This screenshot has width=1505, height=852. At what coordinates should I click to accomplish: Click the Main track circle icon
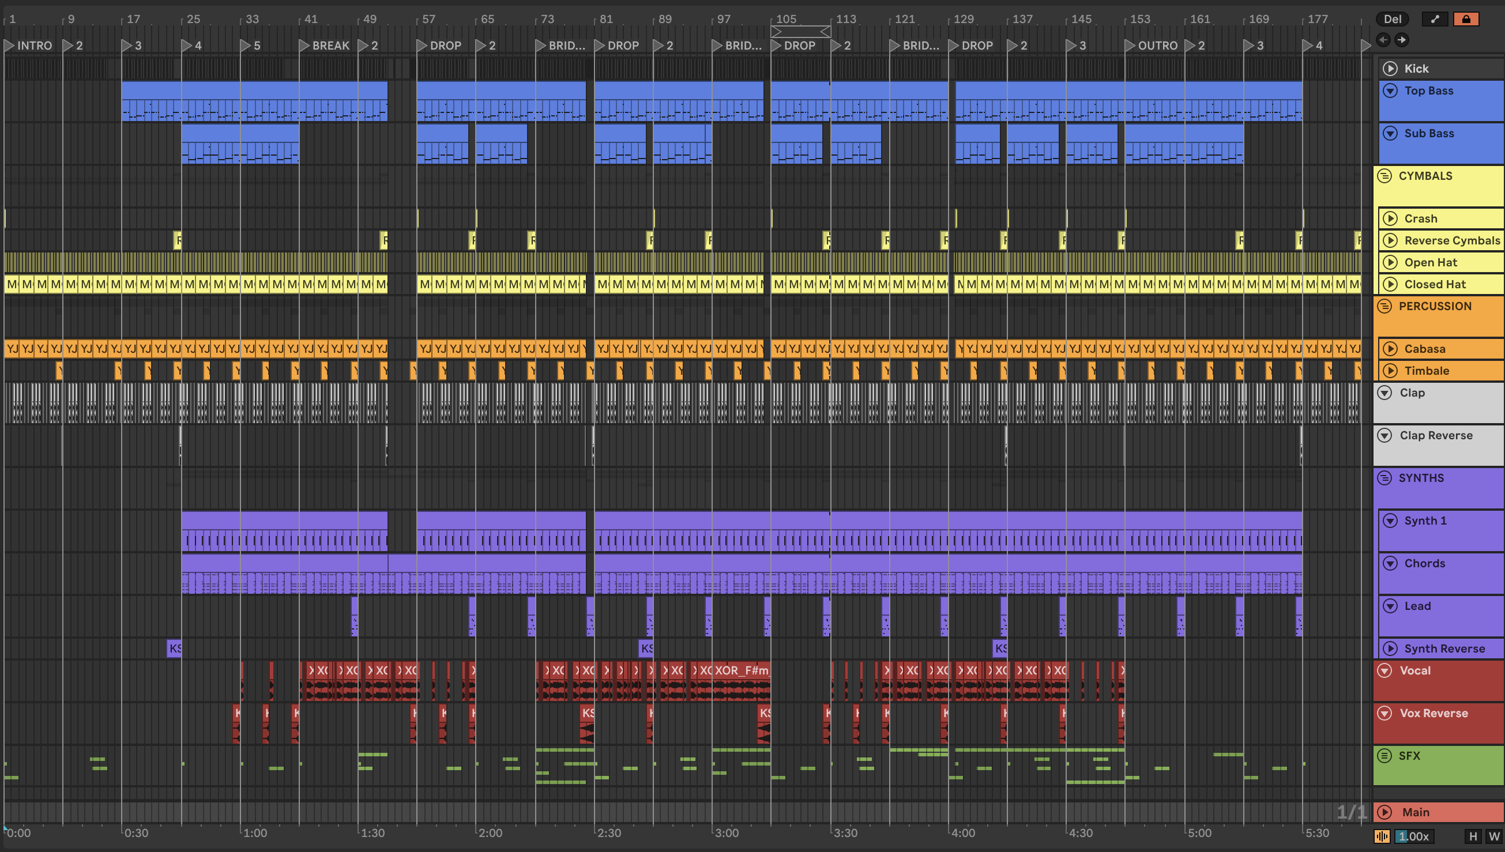coord(1384,812)
